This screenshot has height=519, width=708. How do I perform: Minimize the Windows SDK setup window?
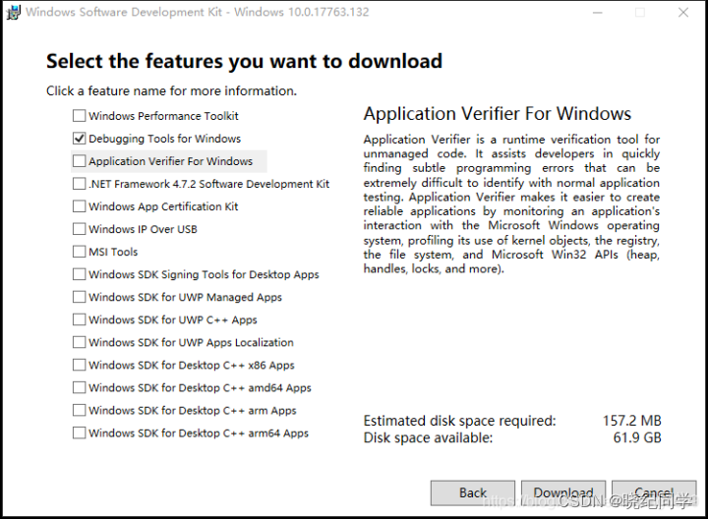point(598,12)
